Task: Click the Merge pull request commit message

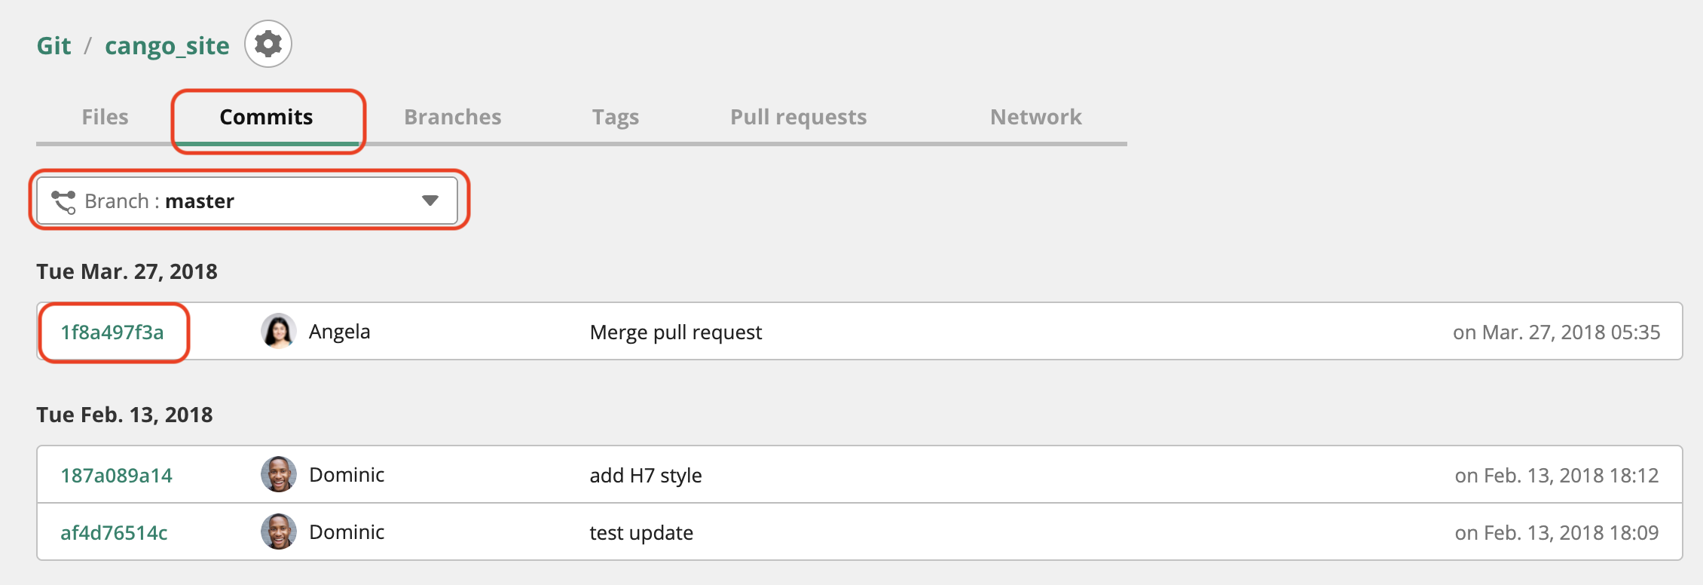Action: [x=676, y=332]
